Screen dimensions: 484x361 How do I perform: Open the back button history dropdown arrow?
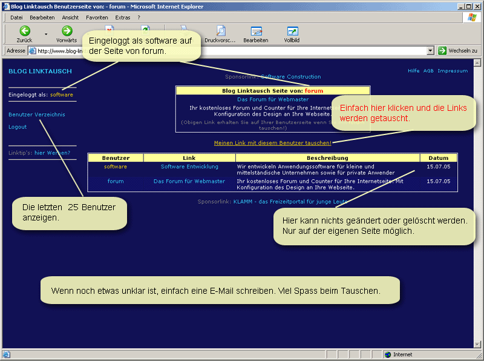tap(46, 33)
